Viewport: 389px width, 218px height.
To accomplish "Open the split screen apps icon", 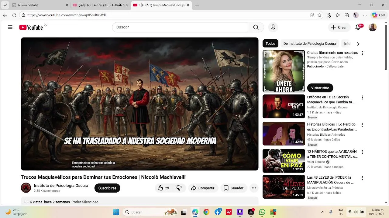I will 312,15.
